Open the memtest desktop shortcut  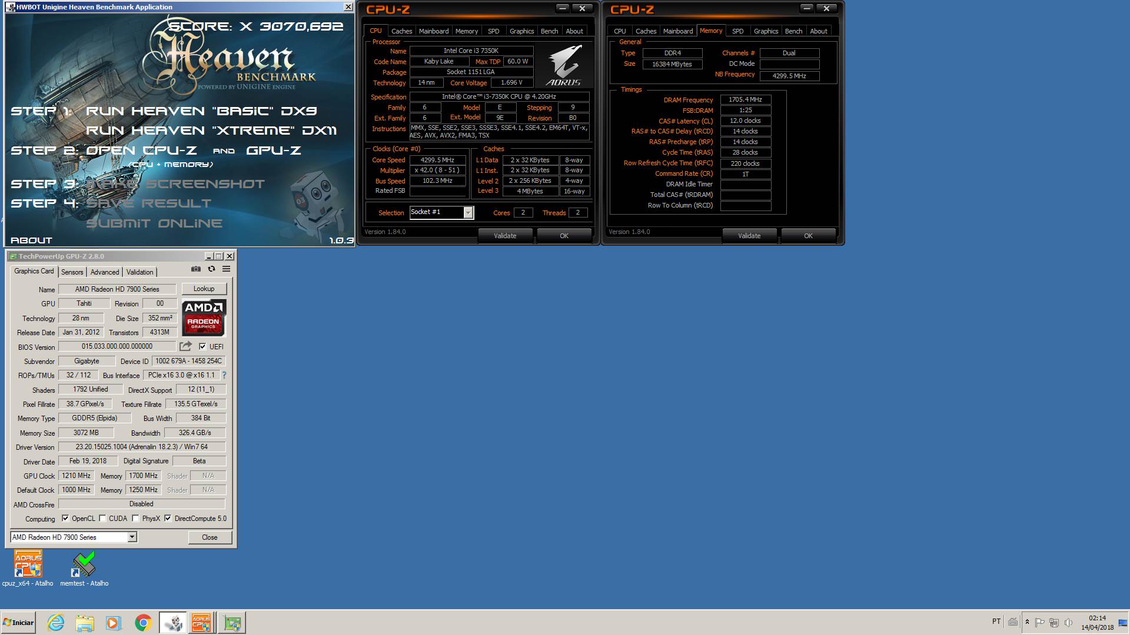[84, 568]
